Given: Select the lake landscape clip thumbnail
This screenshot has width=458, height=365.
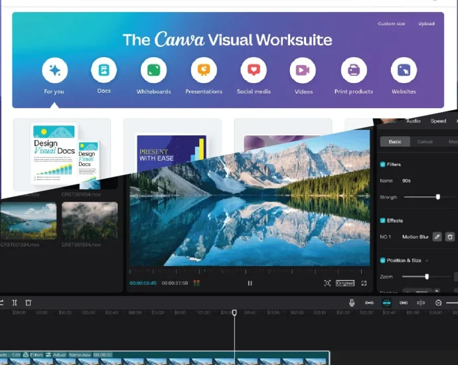Looking at the screenshot, I should click(x=29, y=220).
